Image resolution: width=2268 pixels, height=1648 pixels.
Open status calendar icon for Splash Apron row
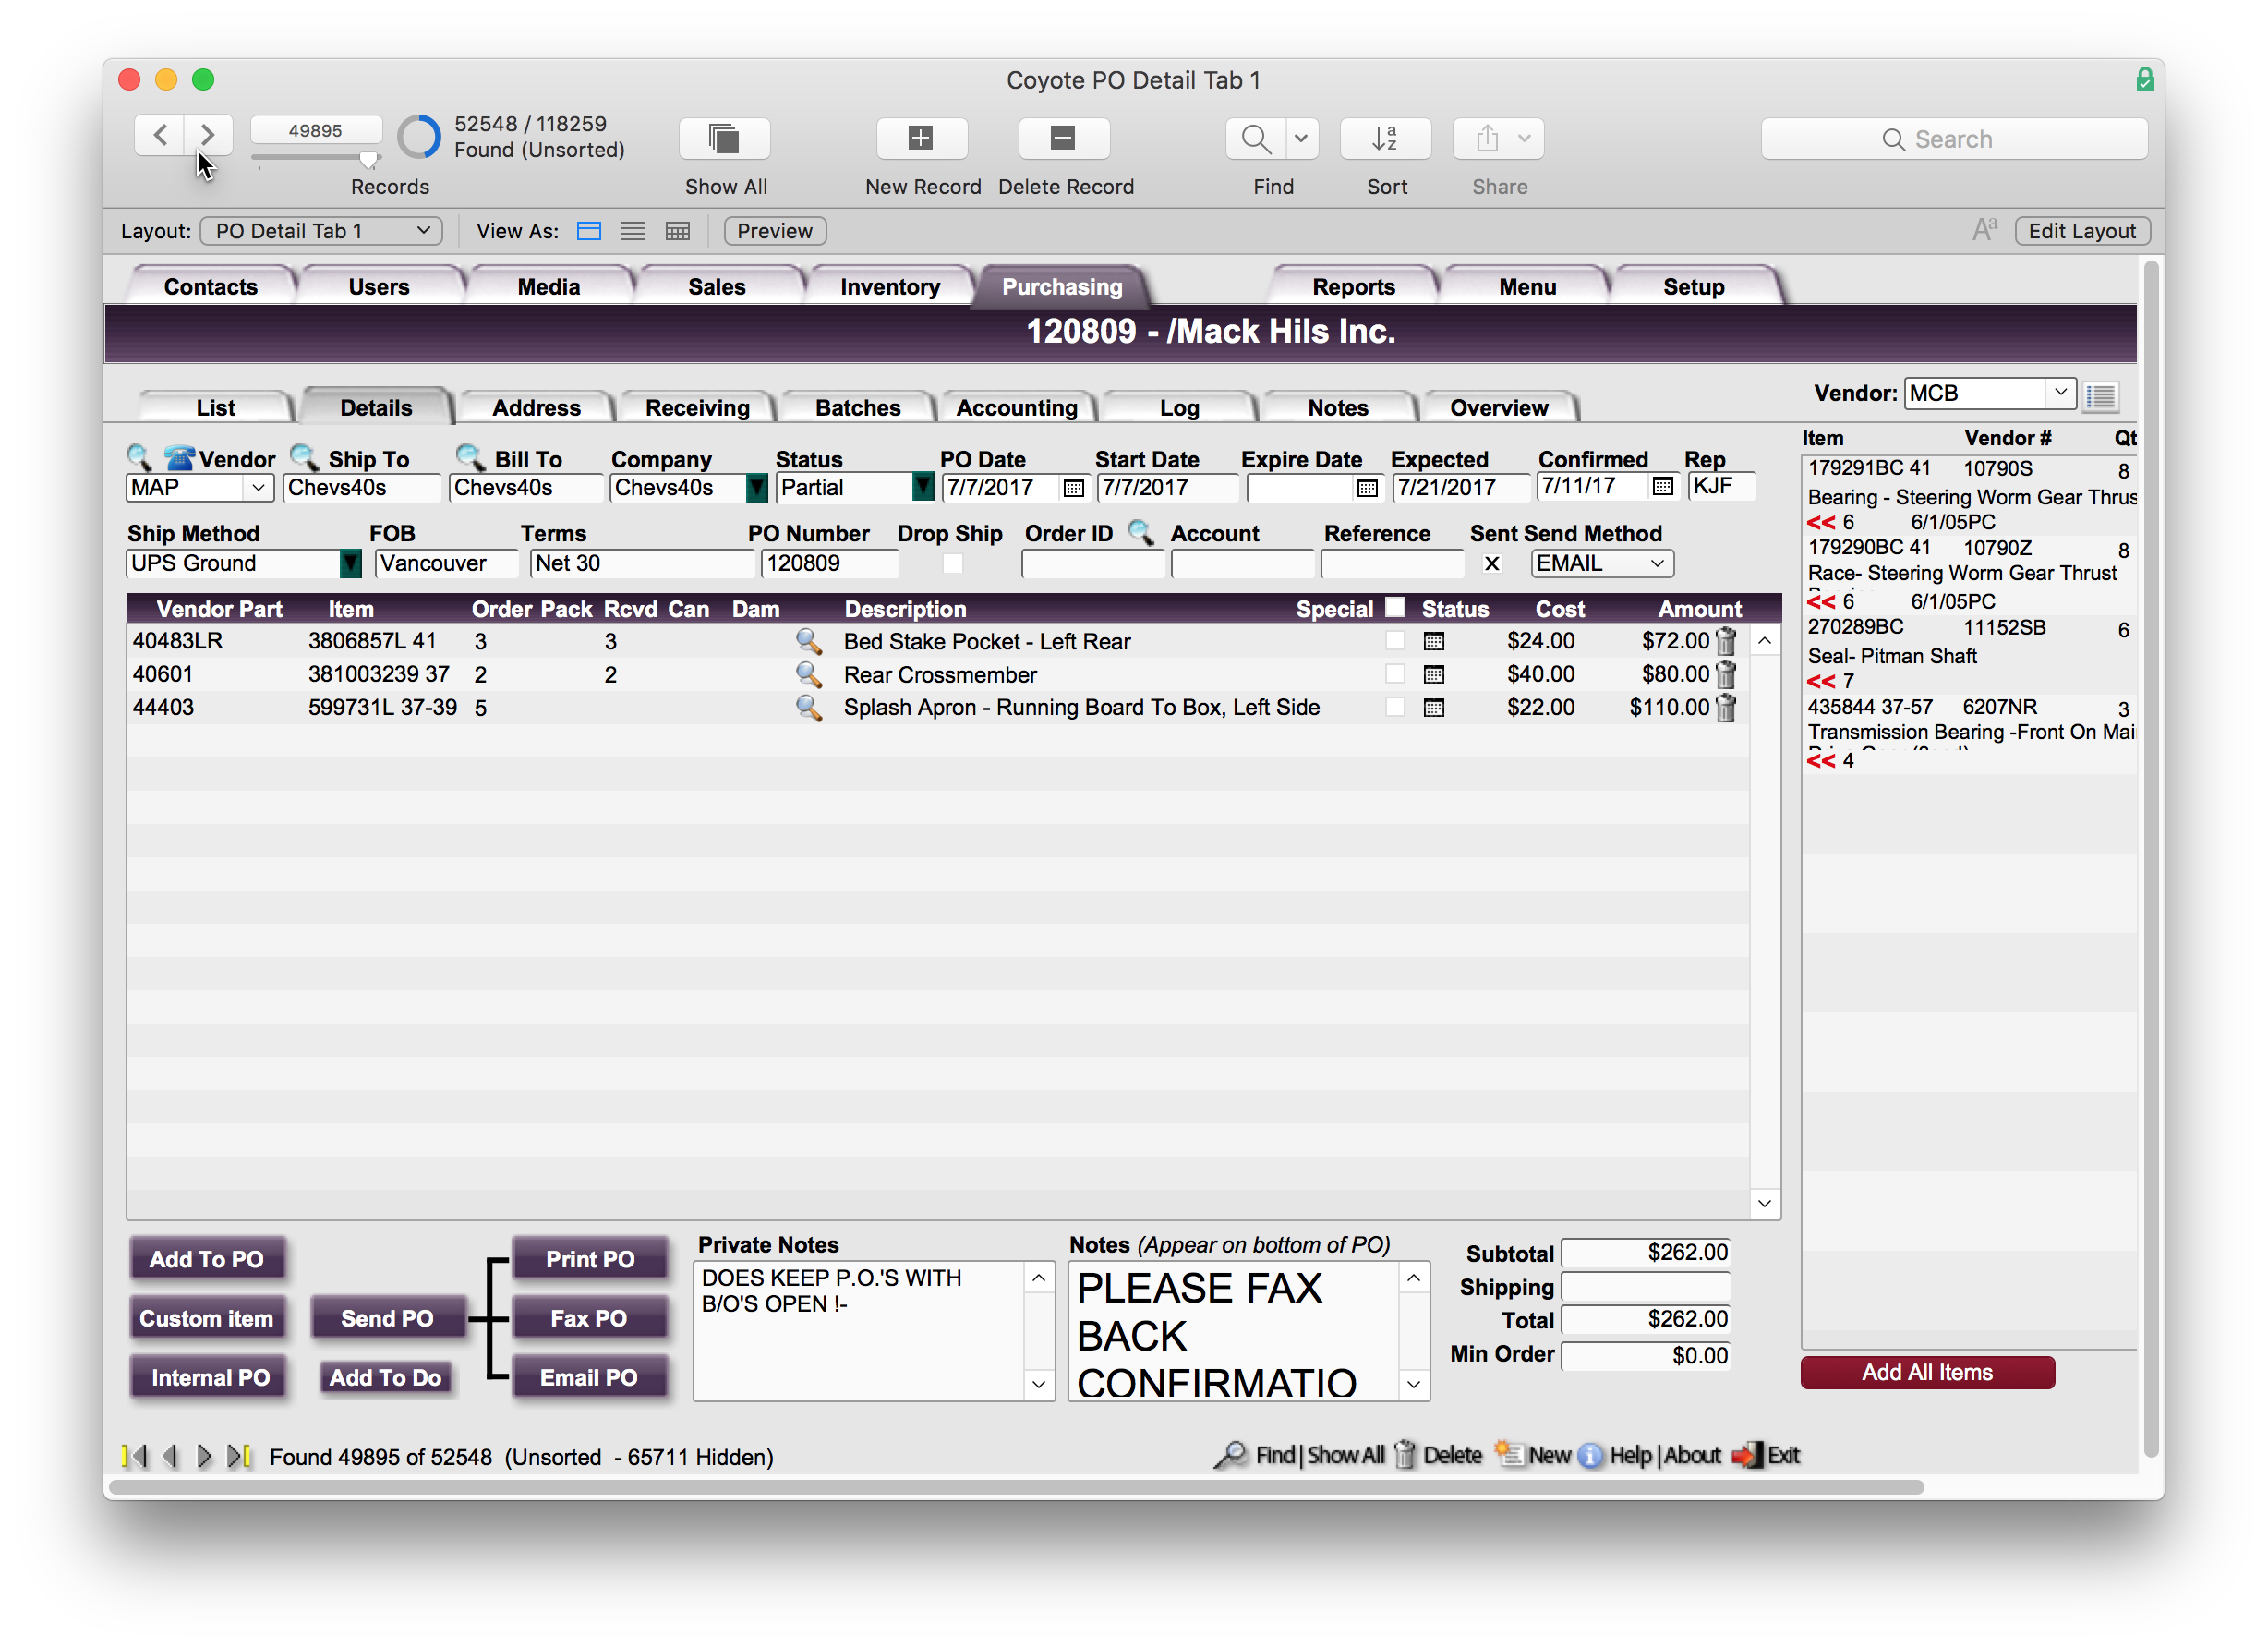click(x=1433, y=708)
